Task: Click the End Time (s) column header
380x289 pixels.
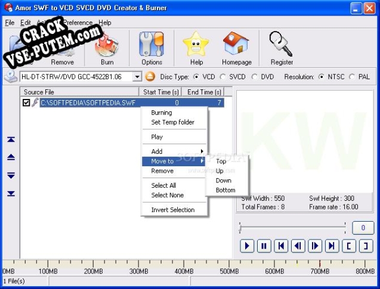Action: point(204,92)
